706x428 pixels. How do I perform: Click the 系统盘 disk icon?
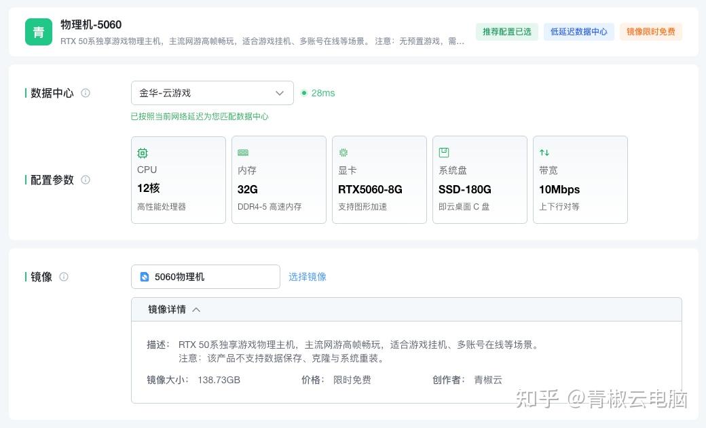coord(443,153)
